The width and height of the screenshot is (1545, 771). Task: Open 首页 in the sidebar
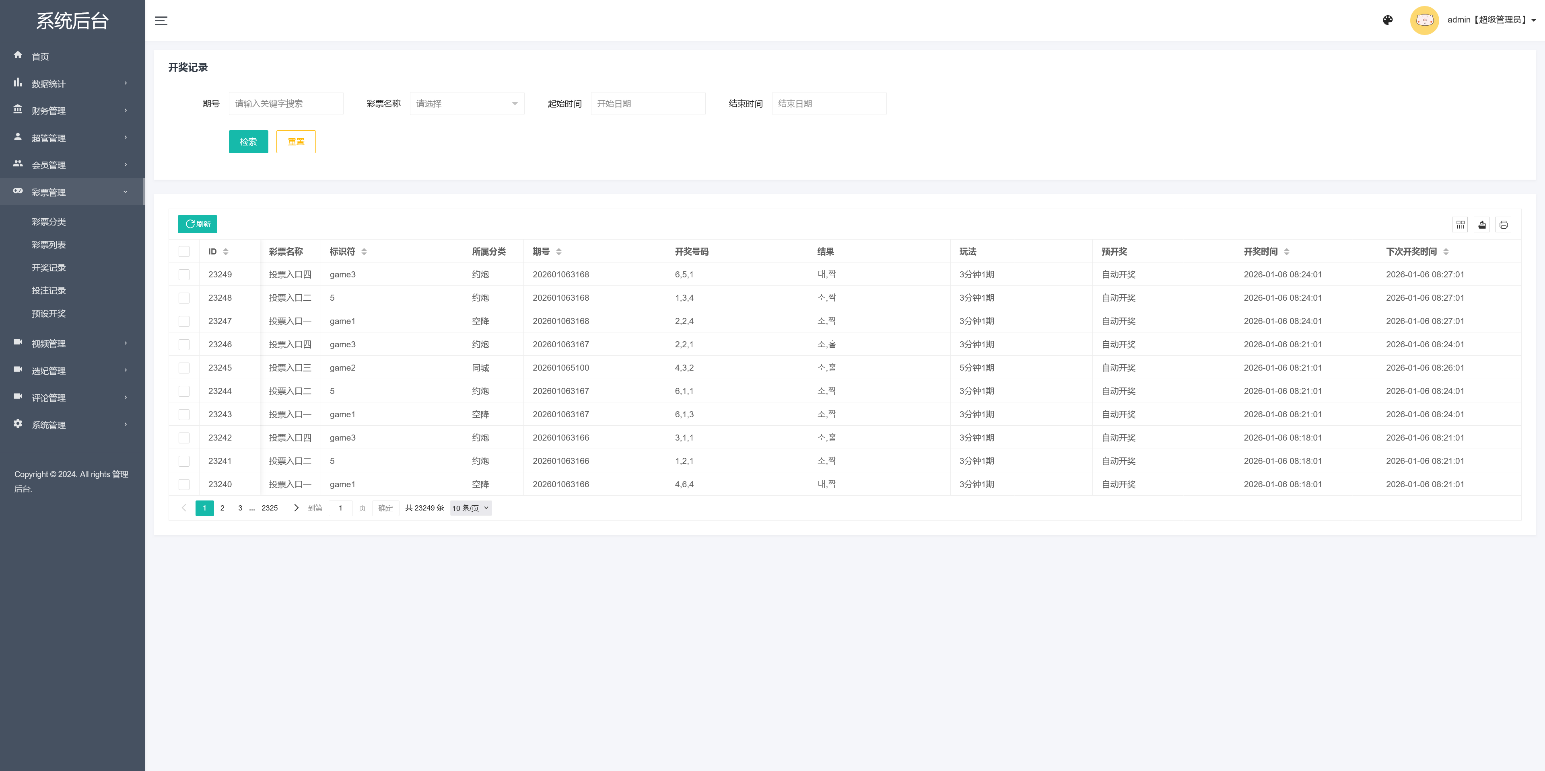72,56
